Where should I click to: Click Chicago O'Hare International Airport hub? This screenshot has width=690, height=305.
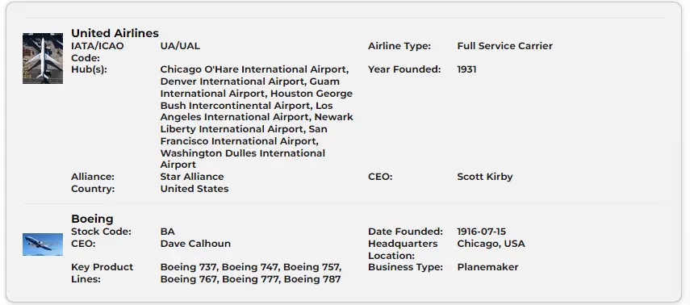click(254, 69)
